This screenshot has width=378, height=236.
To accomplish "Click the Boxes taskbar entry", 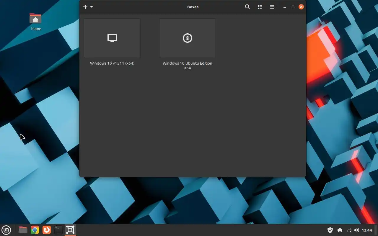I will click(70, 230).
